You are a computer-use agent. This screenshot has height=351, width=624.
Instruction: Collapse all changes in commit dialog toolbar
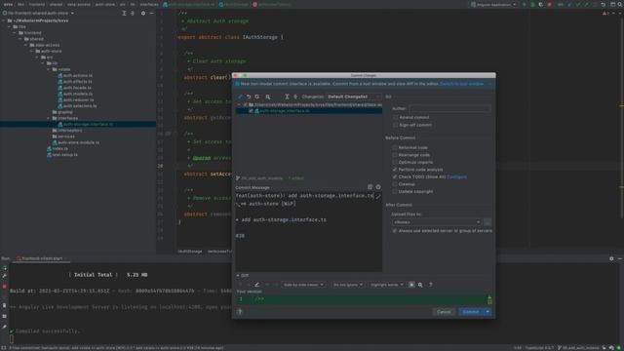295,97
